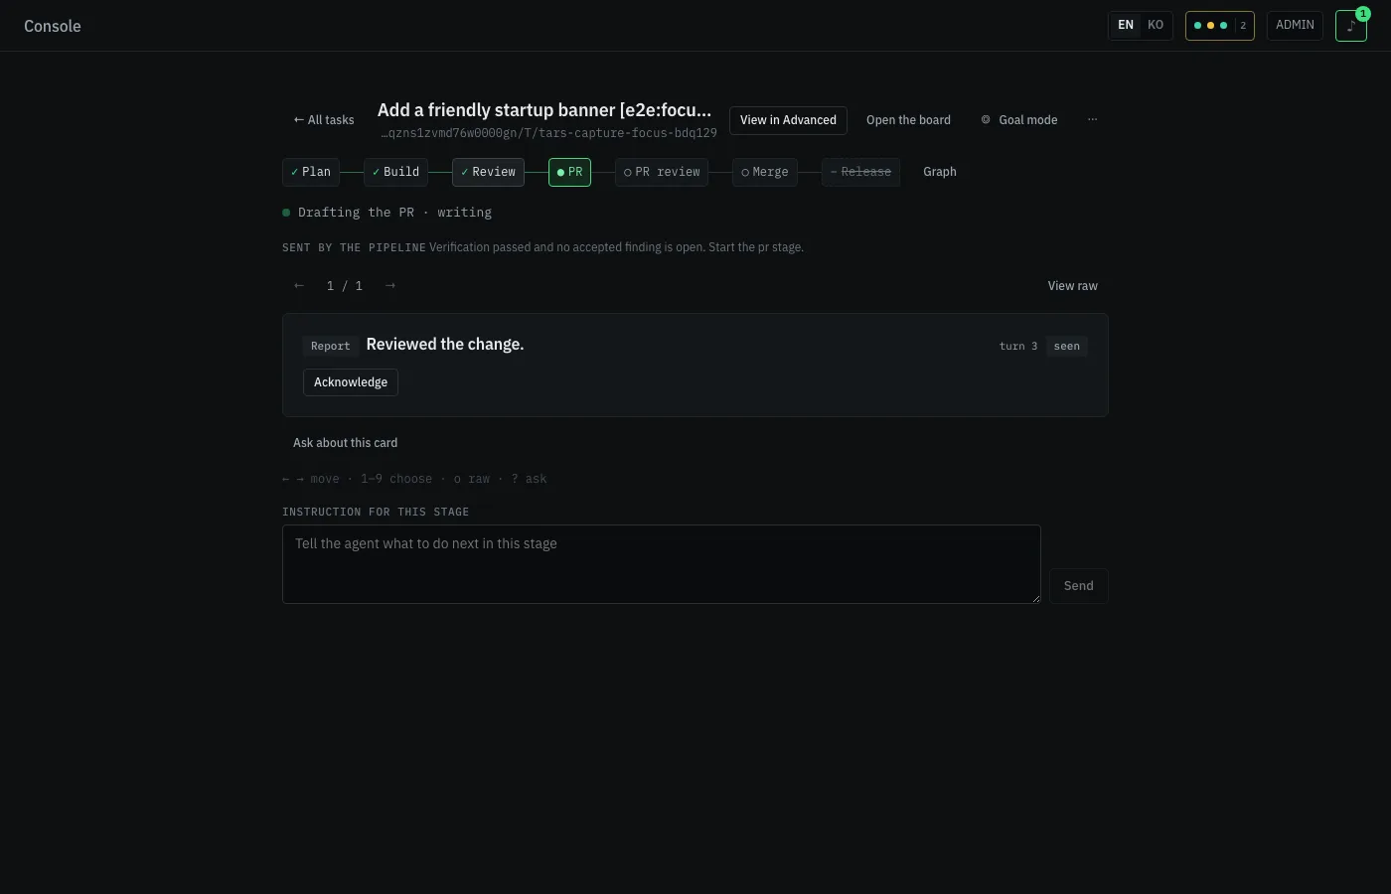Screen dimensions: 1391x894
Task: Focus the stage instruction text box
Action: click(662, 564)
